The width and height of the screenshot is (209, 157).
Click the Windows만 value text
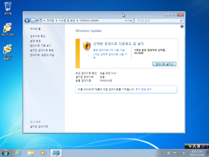click(x=106, y=80)
